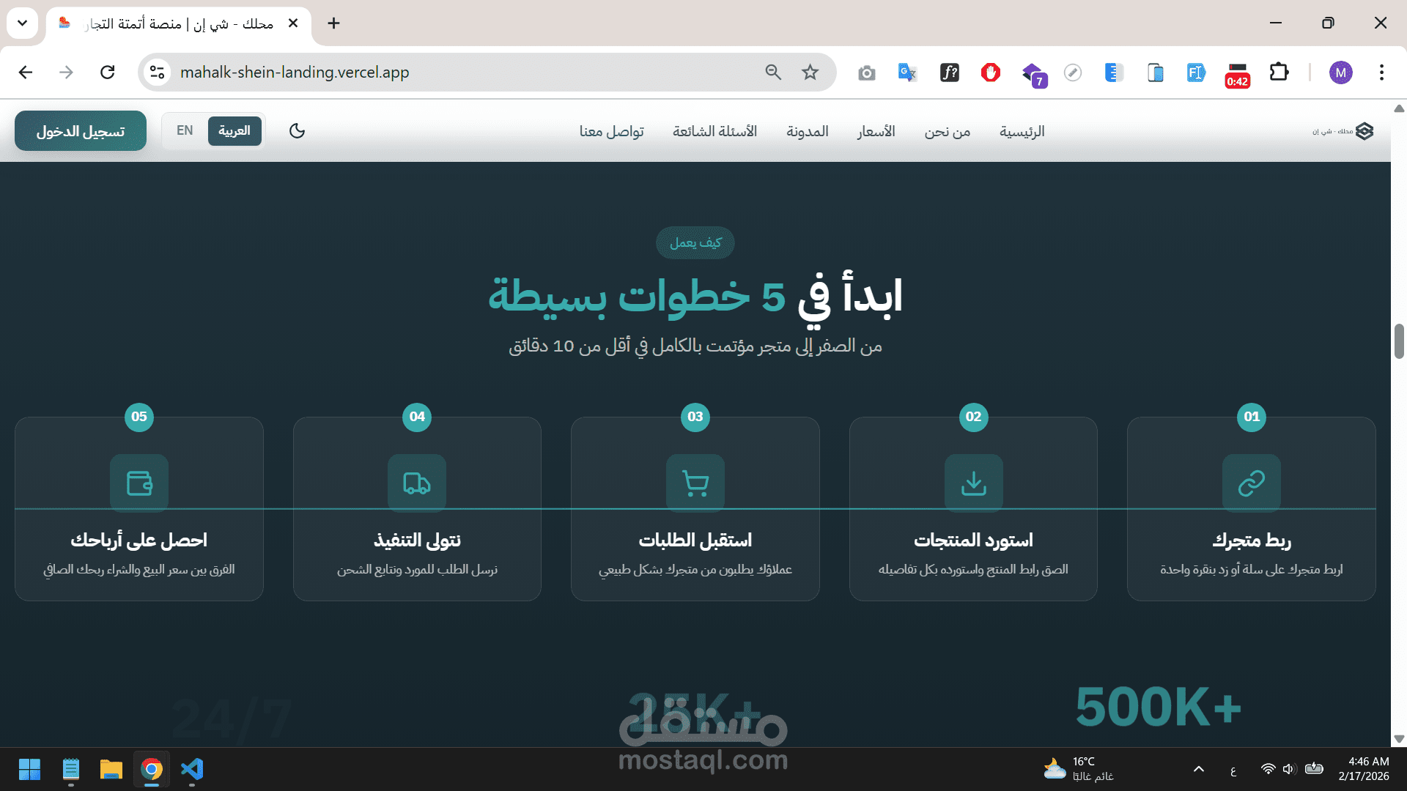The image size is (1407, 791).
Task: Click the download icon in step 02 card
Action: [x=973, y=483]
